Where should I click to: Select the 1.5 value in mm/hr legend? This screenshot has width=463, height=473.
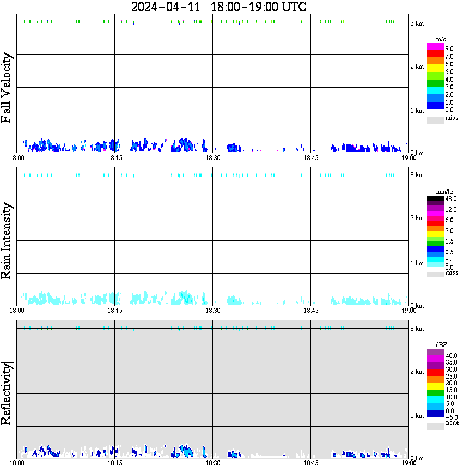[x=449, y=241]
